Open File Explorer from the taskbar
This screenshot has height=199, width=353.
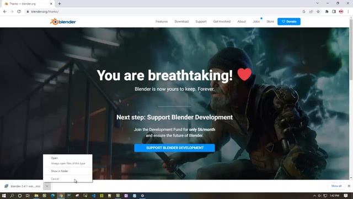[36, 196]
